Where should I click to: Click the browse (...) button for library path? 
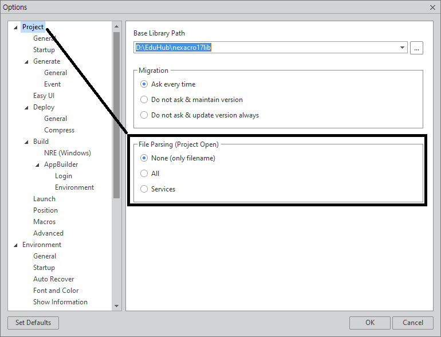416,48
